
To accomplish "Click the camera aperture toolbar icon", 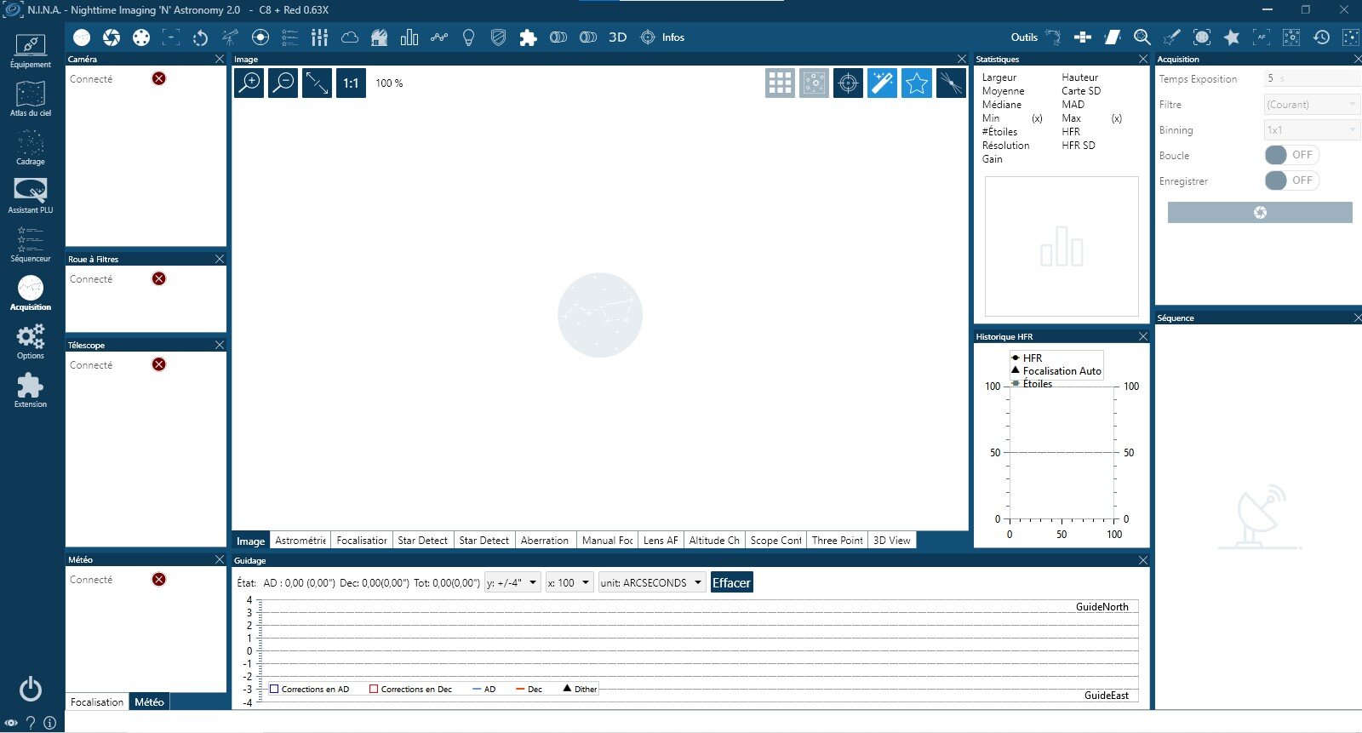I will (112, 37).
